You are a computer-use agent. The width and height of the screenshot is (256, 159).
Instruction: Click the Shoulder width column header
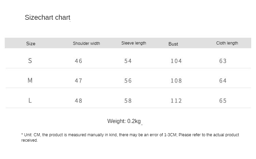[x=86, y=43]
